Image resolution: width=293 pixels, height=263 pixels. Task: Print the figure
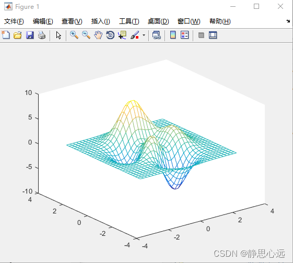tap(42, 35)
